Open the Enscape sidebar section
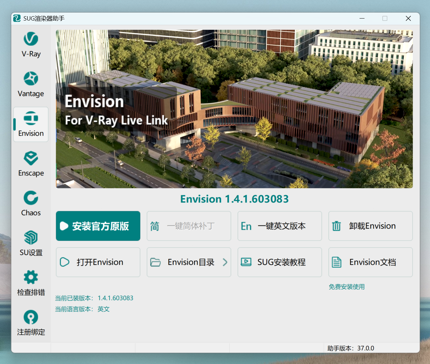 pyautogui.click(x=31, y=164)
